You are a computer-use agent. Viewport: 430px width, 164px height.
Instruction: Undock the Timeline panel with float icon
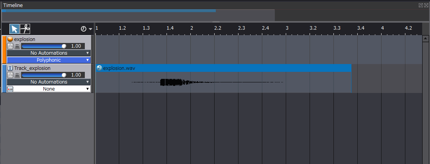pos(421,5)
